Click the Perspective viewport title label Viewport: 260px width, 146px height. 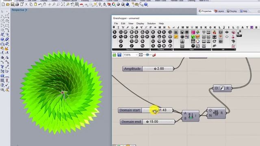pos(18,10)
